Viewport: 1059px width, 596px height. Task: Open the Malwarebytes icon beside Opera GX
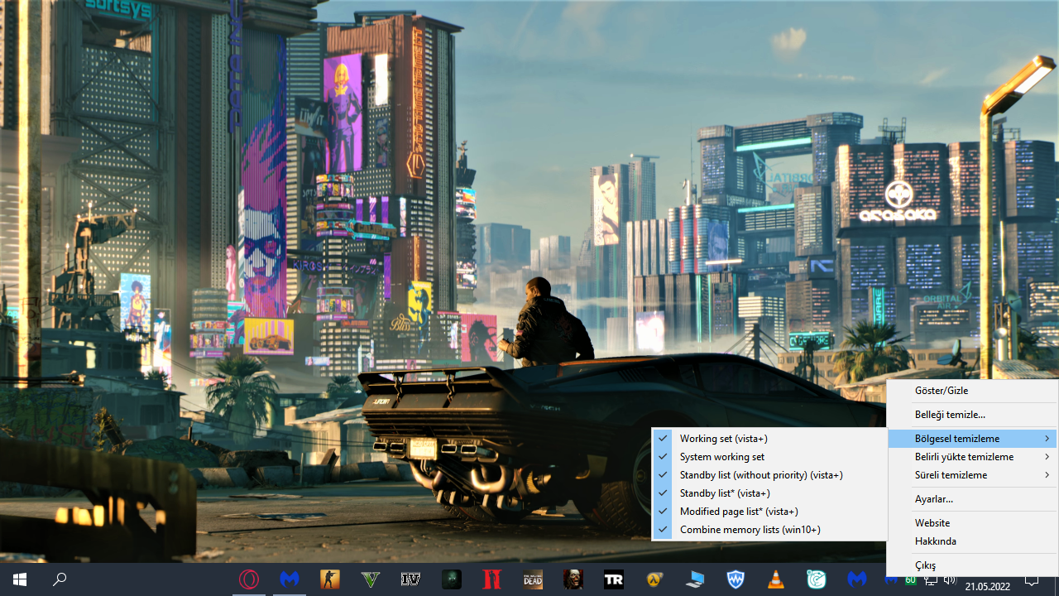(290, 579)
